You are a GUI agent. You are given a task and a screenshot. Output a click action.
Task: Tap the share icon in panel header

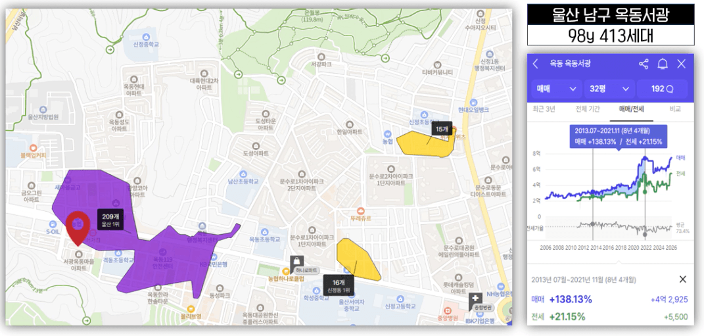[x=644, y=64]
